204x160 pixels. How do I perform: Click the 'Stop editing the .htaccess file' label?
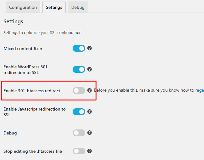(x=33, y=151)
